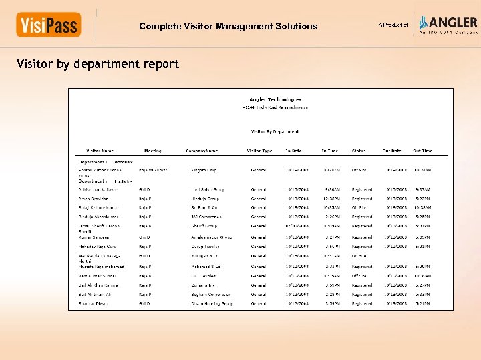Click the 'Amalgamation Group' company cell
481x360 pixels.
[x=211, y=237]
